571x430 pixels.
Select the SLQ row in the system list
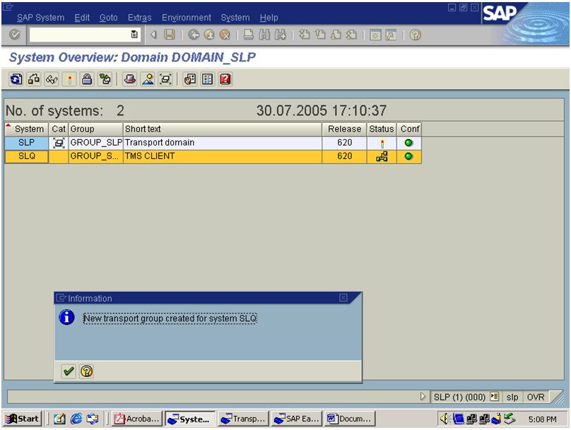click(28, 156)
